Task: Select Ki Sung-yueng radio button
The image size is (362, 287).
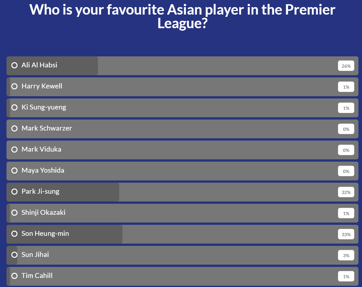Action: coord(14,107)
